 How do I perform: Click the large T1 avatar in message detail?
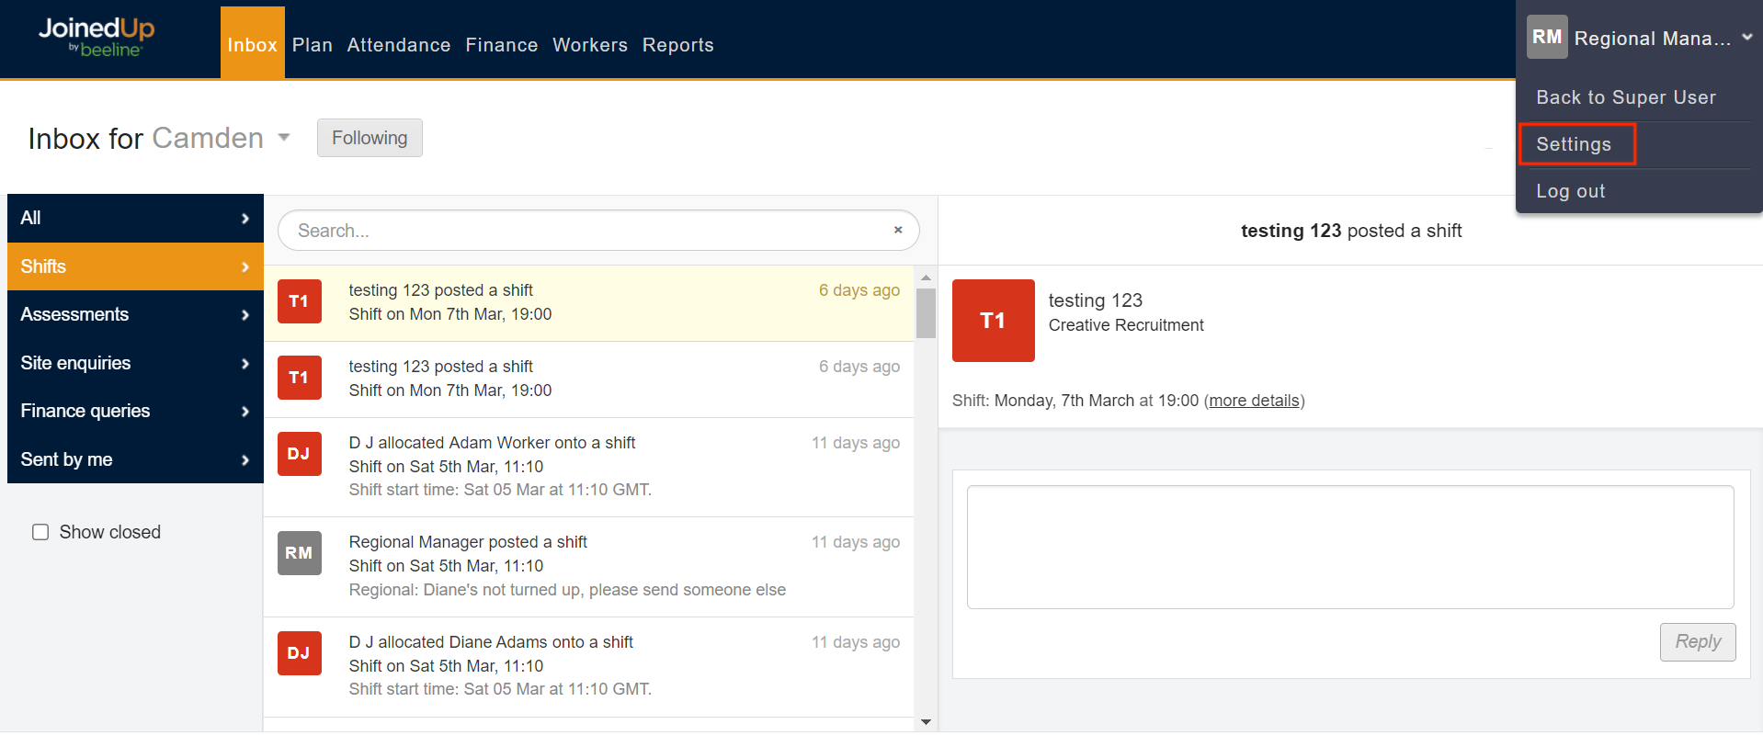click(x=993, y=321)
